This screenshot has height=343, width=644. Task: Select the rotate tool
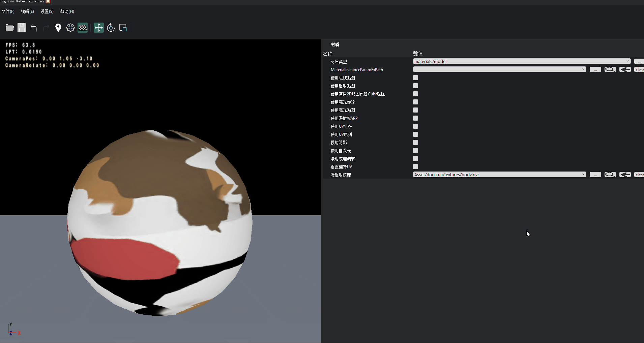point(111,28)
